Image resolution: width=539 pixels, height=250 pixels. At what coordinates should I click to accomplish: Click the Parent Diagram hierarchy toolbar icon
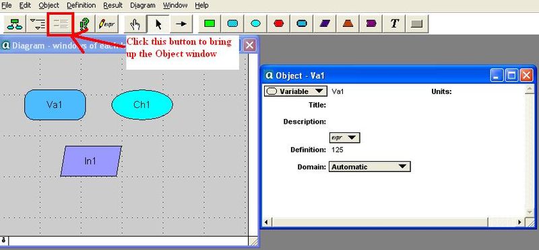15,24
